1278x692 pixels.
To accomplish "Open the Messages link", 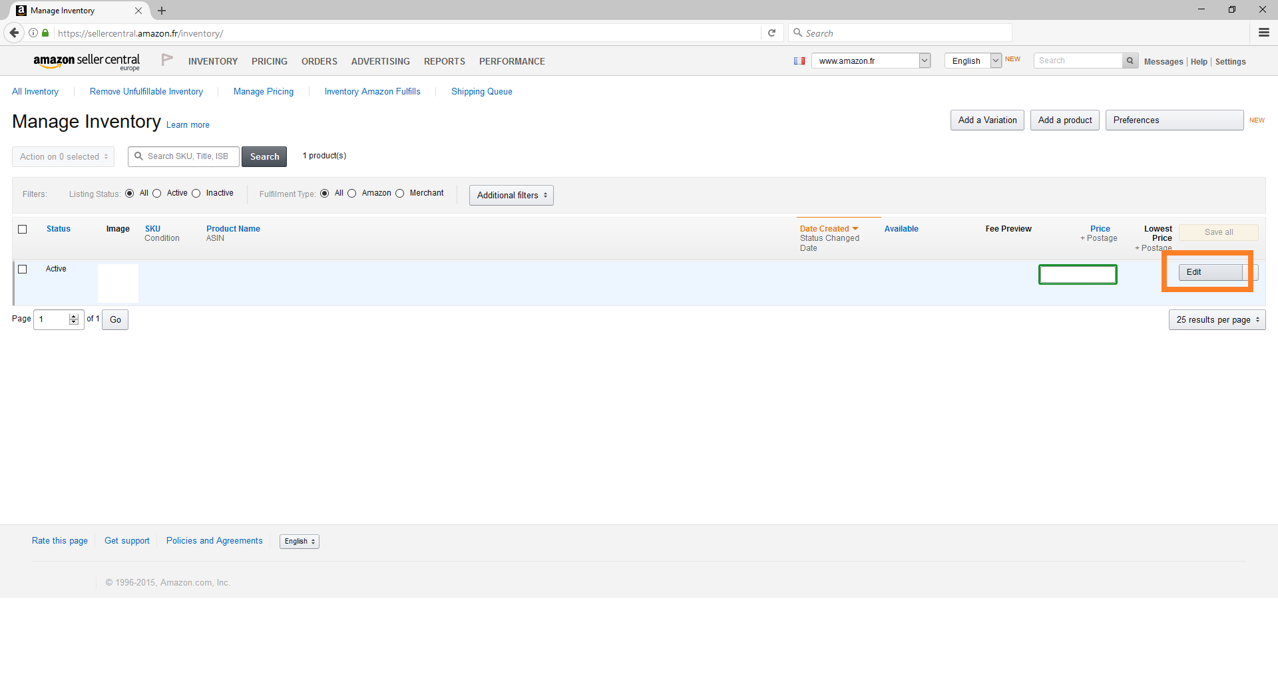I will (x=1164, y=62).
